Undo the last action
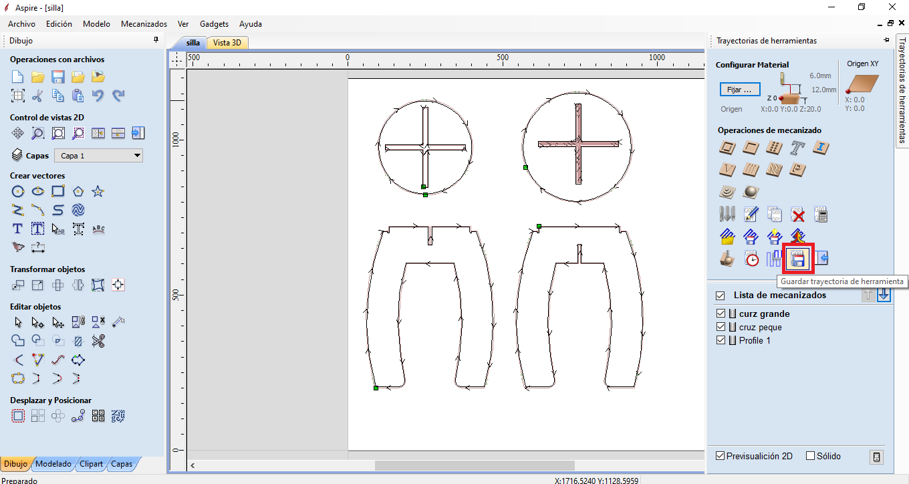This screenshot has width=909, height=484. 98,96
